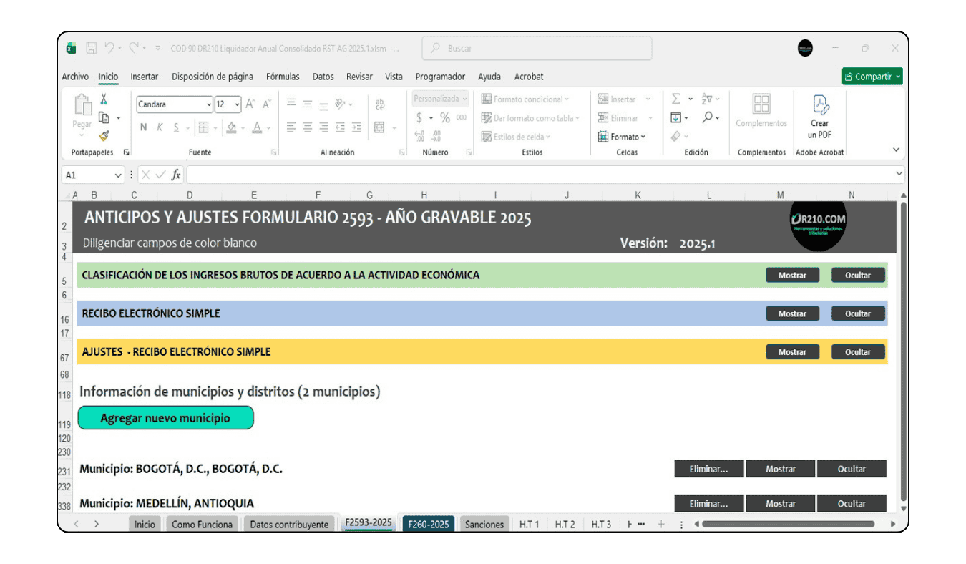Click the Cut scissors icon
Screen dimensions: 966x564
(x=104, y=99)
